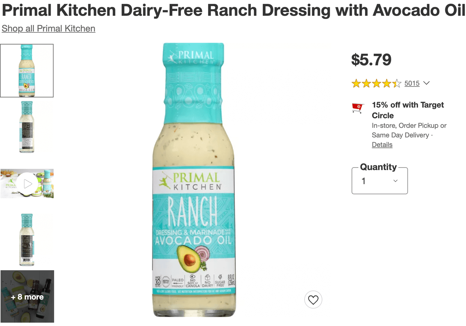
Task: Open the Shop all Primal Kitchen link
Action: coord(49,28)
